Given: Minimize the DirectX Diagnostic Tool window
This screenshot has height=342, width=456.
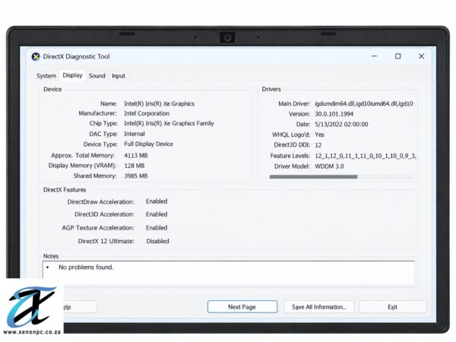Looking at the screenshot, I should 374,56.
